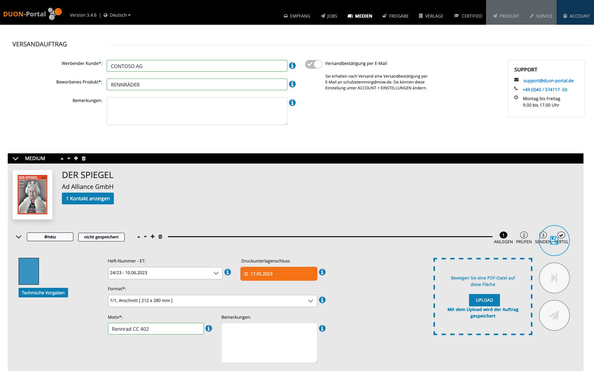Open Heft-Nummer dropdown 24/23 - 10.06.2023

tap(165, 273)
